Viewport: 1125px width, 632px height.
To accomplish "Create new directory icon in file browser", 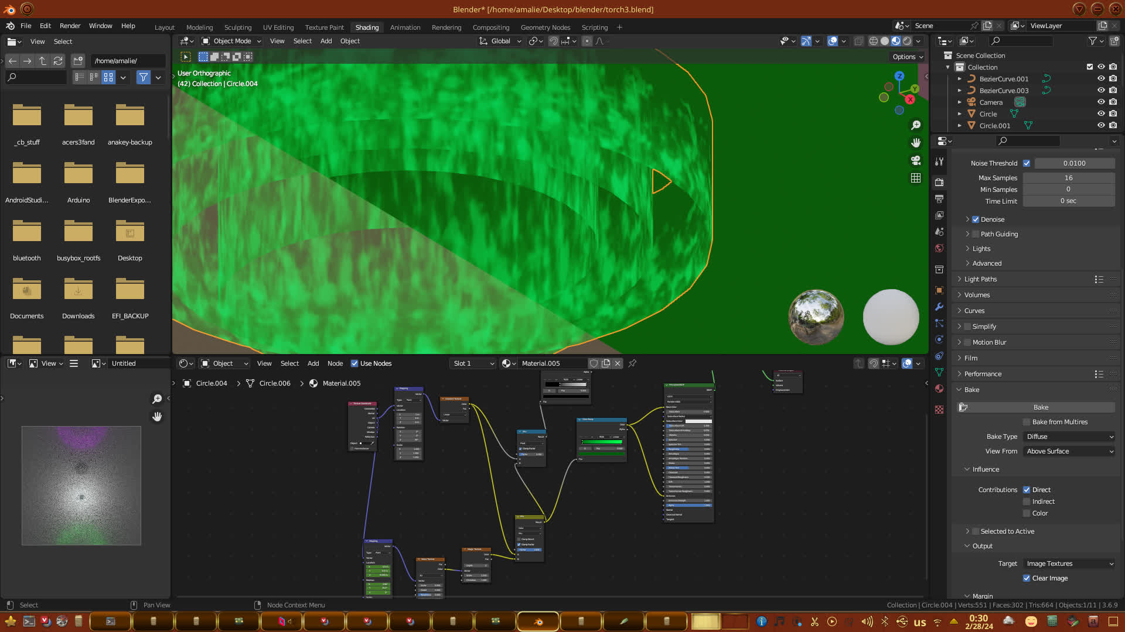I will pyautogui.click(x=78, y=61).
